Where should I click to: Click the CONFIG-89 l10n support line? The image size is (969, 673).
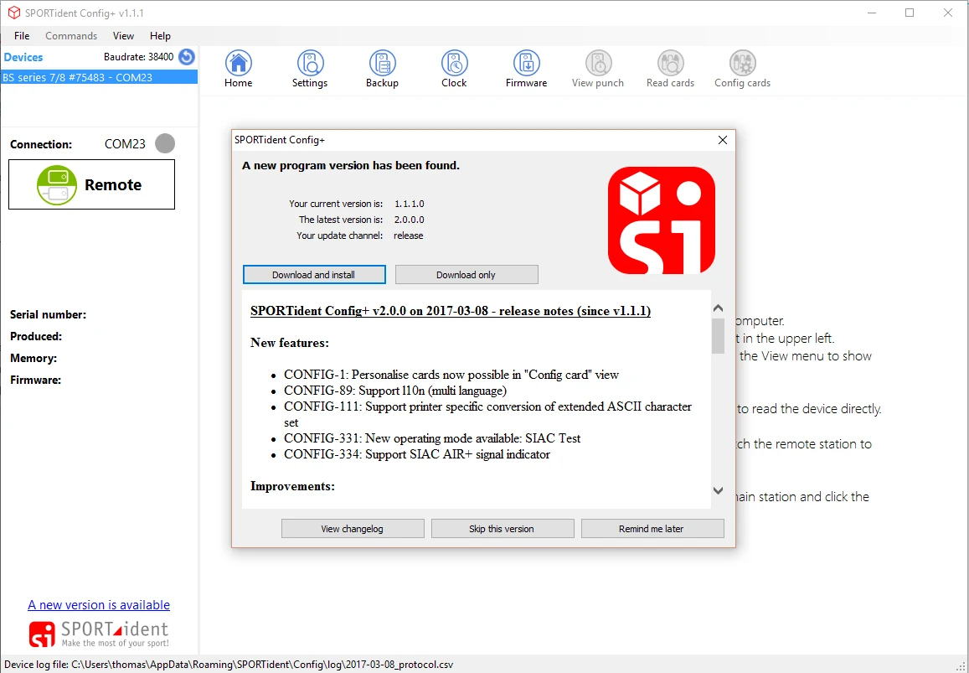pyautogui.click(x=395, y=391)
